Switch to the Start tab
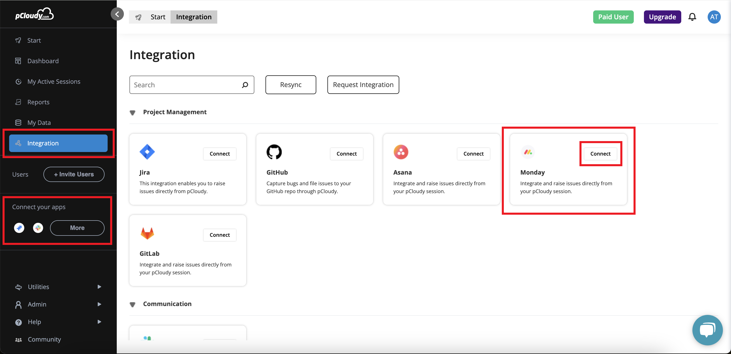731x354 pixels. (x=157, y=17)
